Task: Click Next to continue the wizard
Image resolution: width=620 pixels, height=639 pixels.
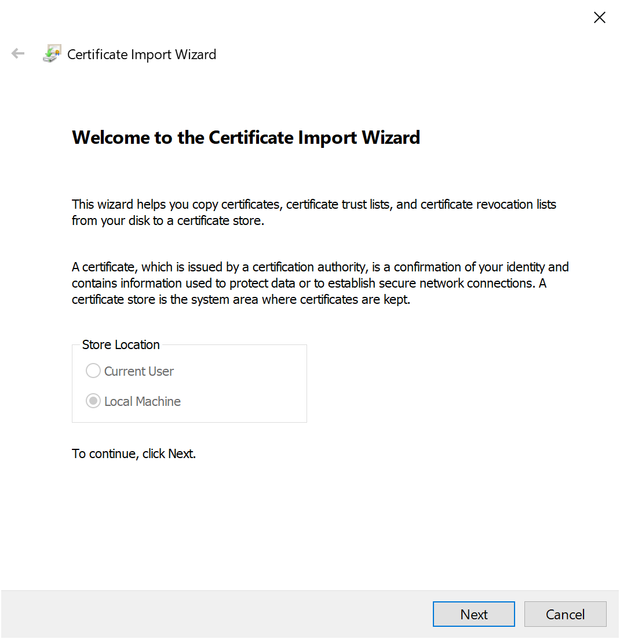Action: click(473, 613)
